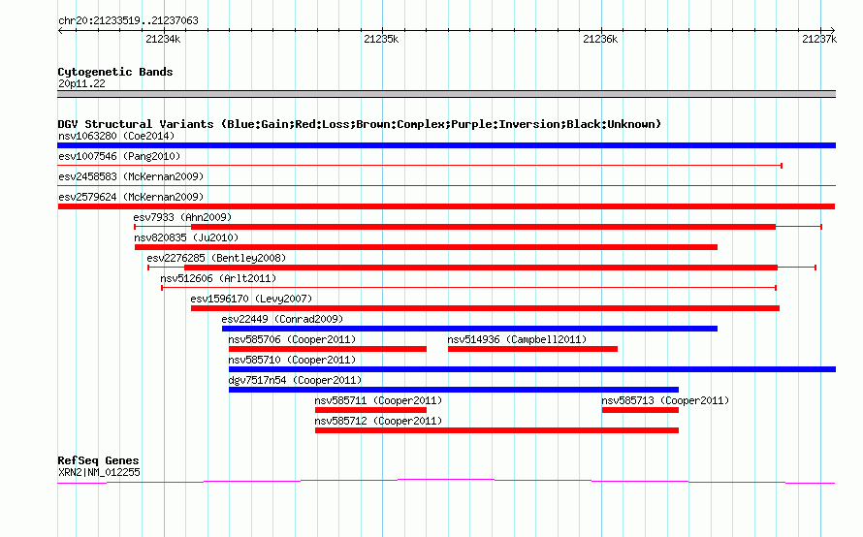This screenshot has width=863, height=537.
Task: Click the nsv585706 (Cooper2011) red bar
Action: pyautogui.click(x=328, y=349)
